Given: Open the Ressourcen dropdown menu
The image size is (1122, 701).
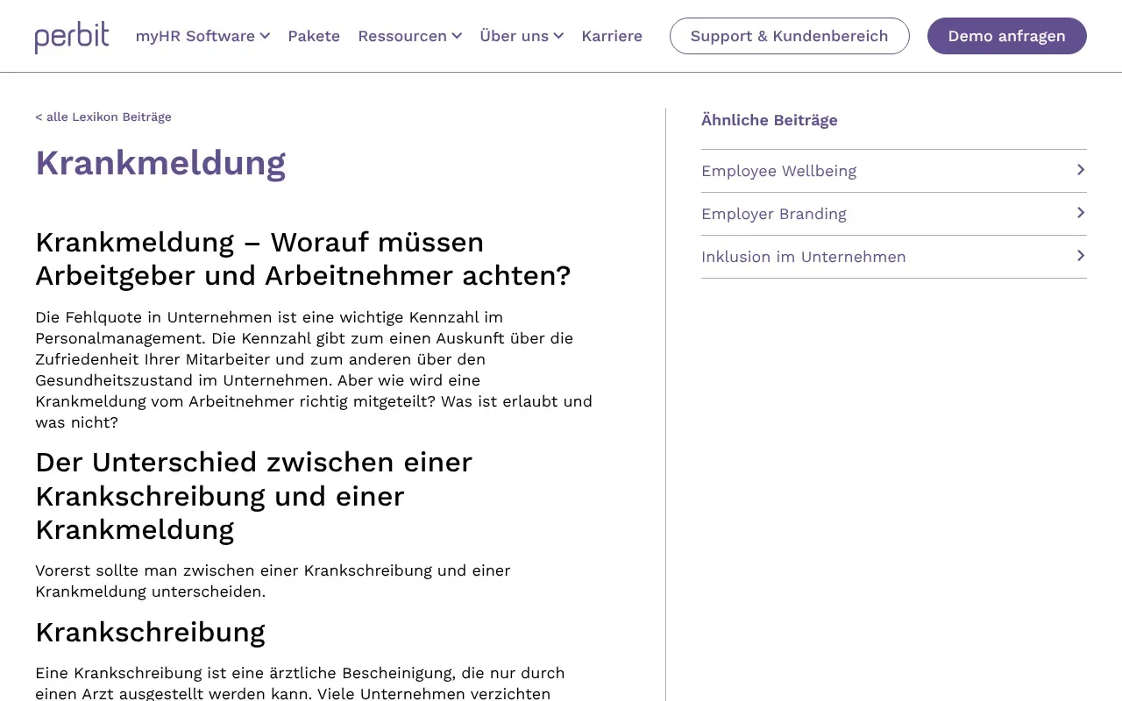Looking at the screenshot, I should (x=402, y=36).
